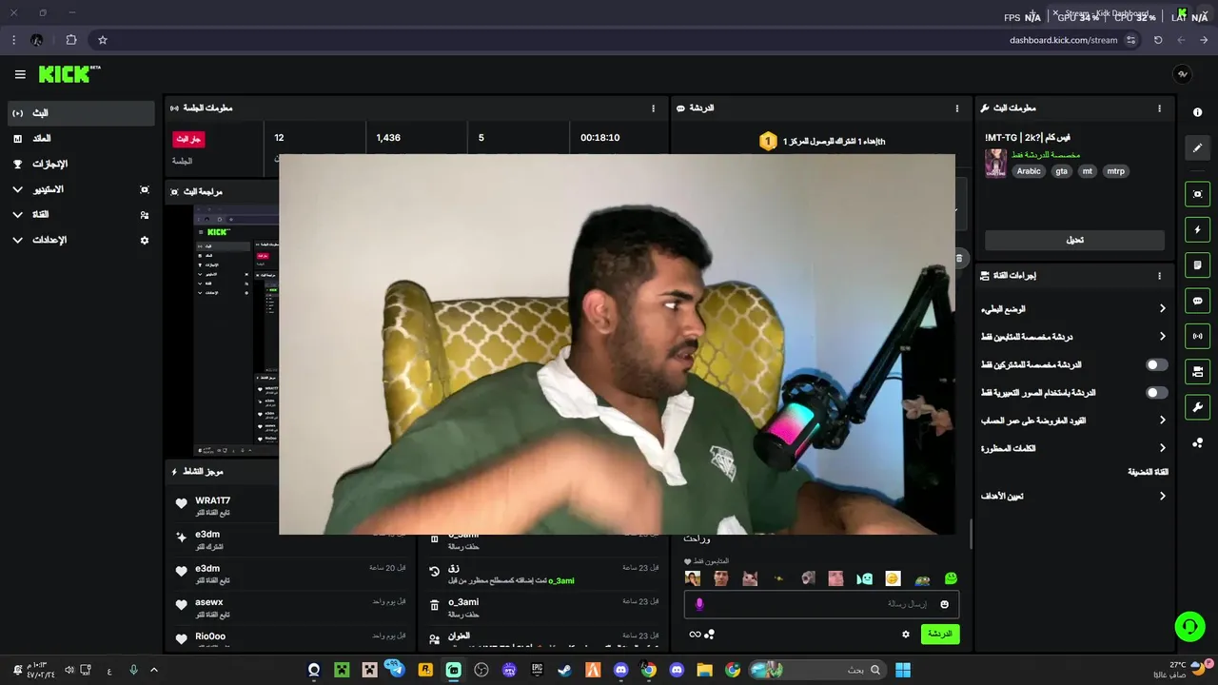Viewport: 1218px width, 685px height.
Task: Click the wrench icon in the right sidebar
Action: point(1197,407)
